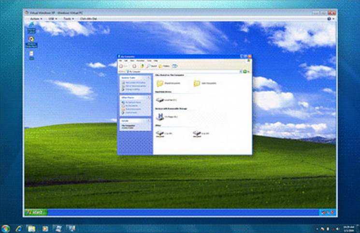The width and height of the screenshot is (360, 233).
Task: Click the XP start button
Action: click(36, 212)
